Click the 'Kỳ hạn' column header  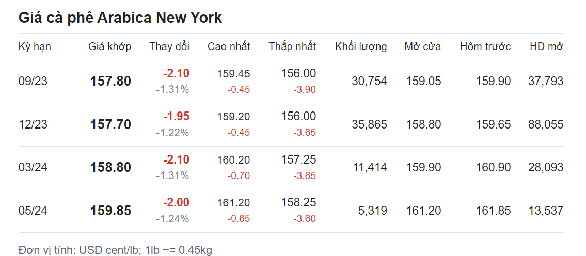click(x=35, y=46)
